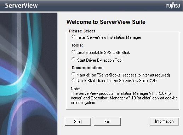Click the Tools: section label
The image size is (183, 135).
pyautogui.click(x=77, y=45)
